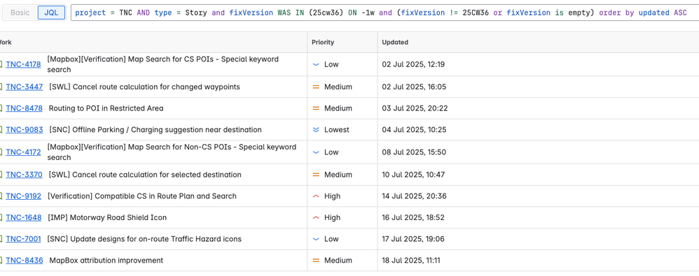Screen dimensions: 699x276
Task: Select the JQL search mode
Action: click(x=52, y=13)
